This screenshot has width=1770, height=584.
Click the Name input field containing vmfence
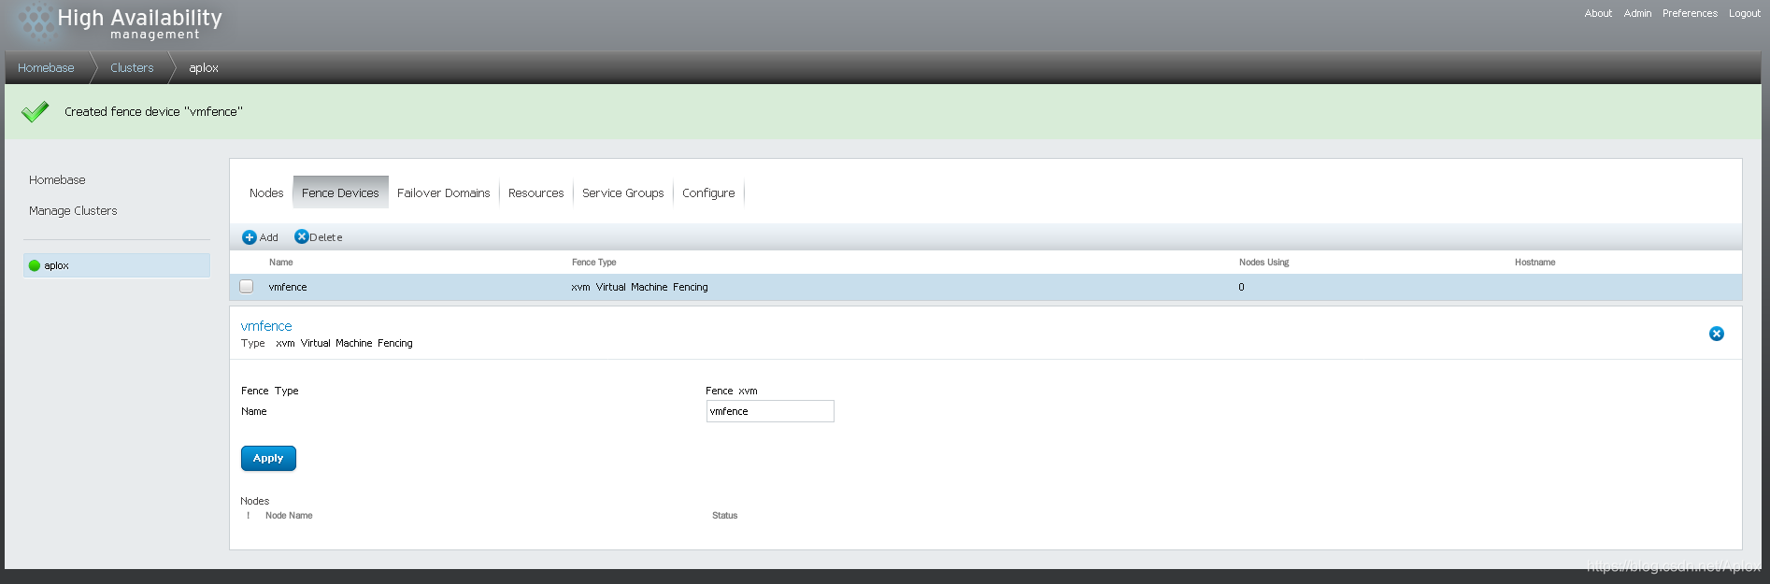[x=770, y=411]
